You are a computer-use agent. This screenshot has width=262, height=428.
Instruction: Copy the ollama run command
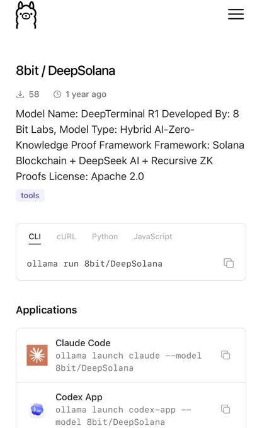point(229,263)
